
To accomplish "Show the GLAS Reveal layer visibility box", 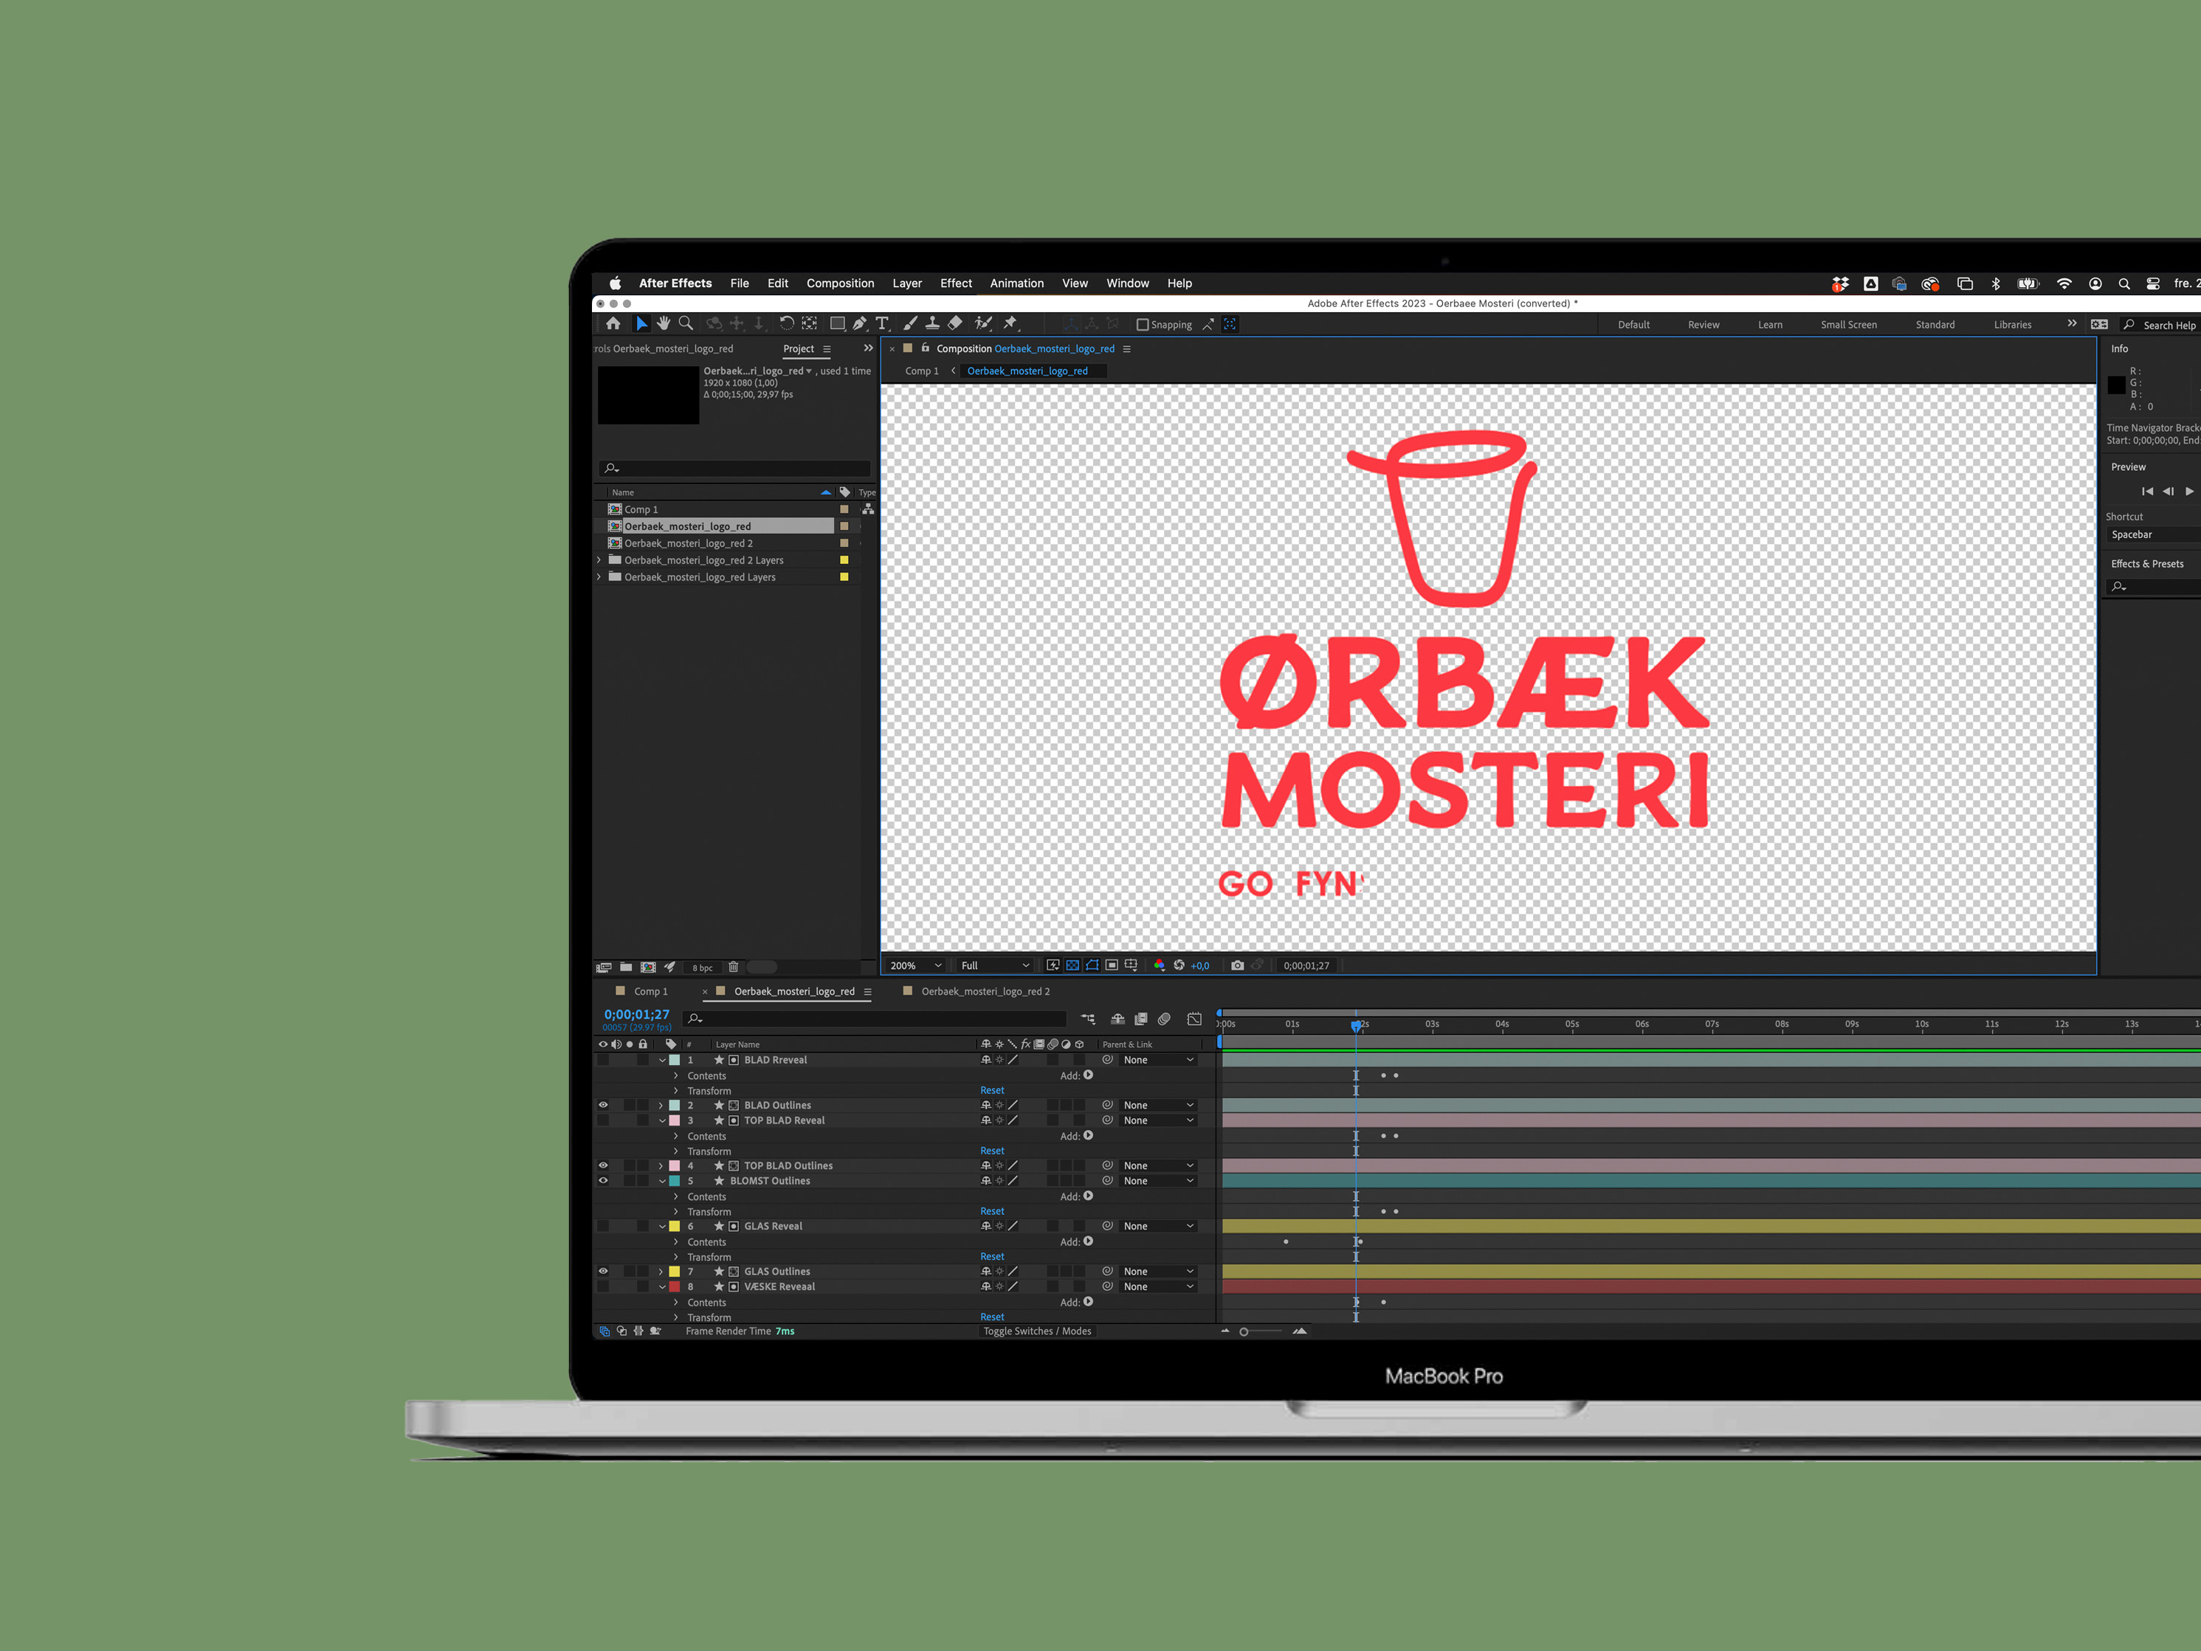I will click(603, 1226).
